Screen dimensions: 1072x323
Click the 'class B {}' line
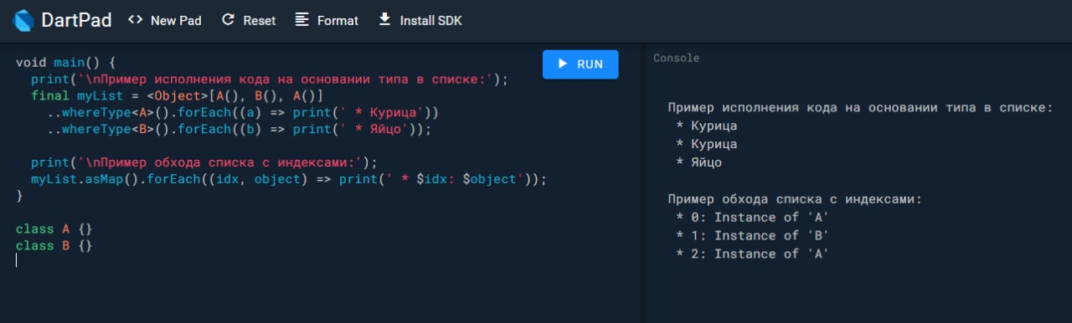(x=54, y=245)
